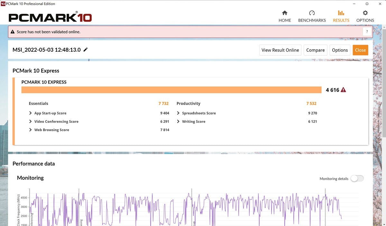Screen dimensions: 386x226
Task: Close the result with orange Close button
Action: pos(360,50)
